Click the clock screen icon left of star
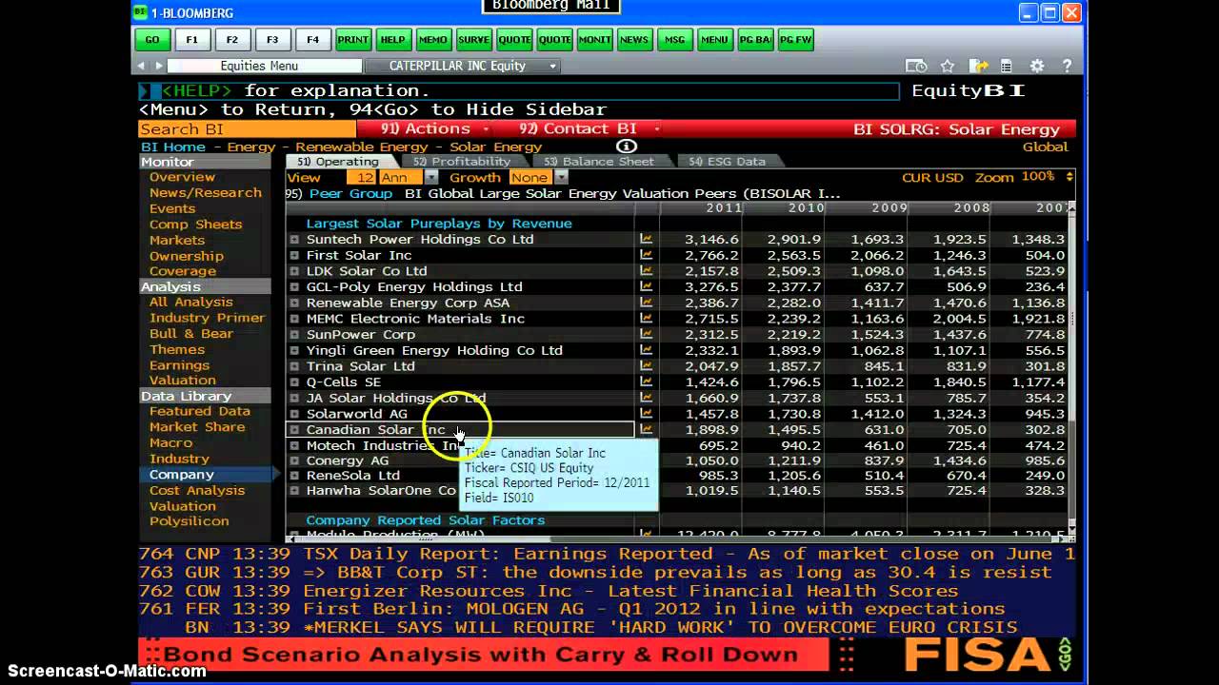The height and width of the screenshot is (685, 1219). pyautogui.click(x=916, y=66)
